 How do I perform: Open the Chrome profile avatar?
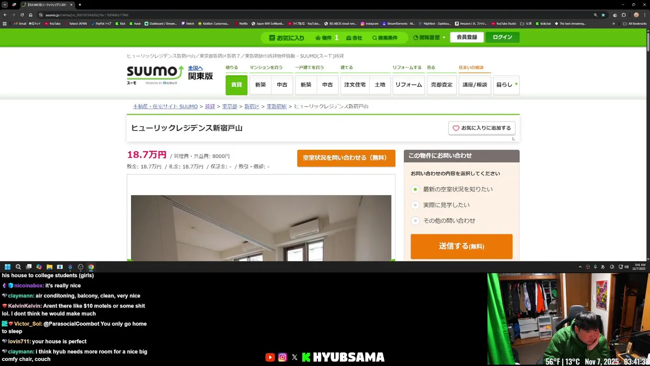pos(636,15)
